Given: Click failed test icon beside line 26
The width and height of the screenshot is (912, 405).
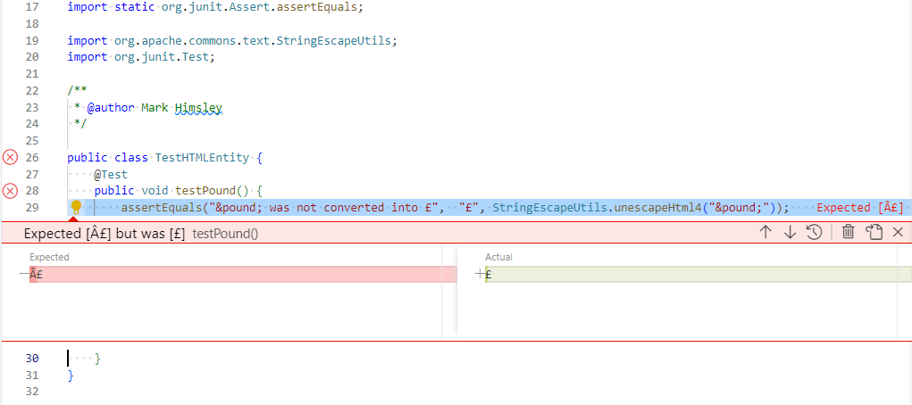Looking at the screenshot, I should point(10,158).
